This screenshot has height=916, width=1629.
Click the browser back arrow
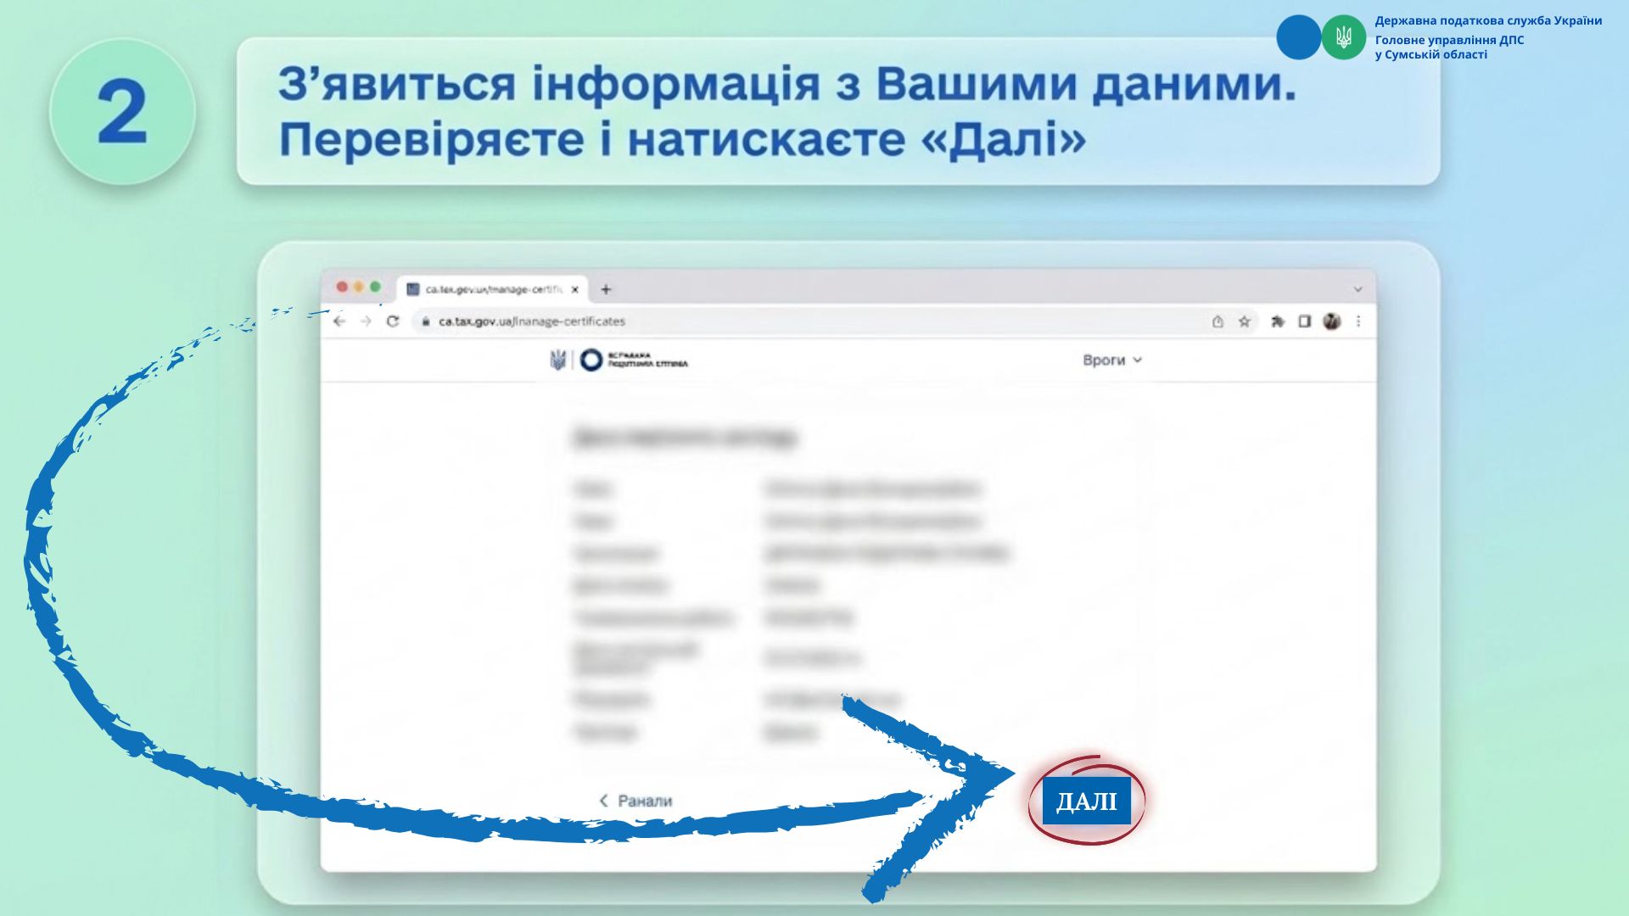point(339,321)
